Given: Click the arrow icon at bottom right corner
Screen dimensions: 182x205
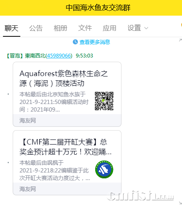Looking at the screenshot, I should pos(180,203).
